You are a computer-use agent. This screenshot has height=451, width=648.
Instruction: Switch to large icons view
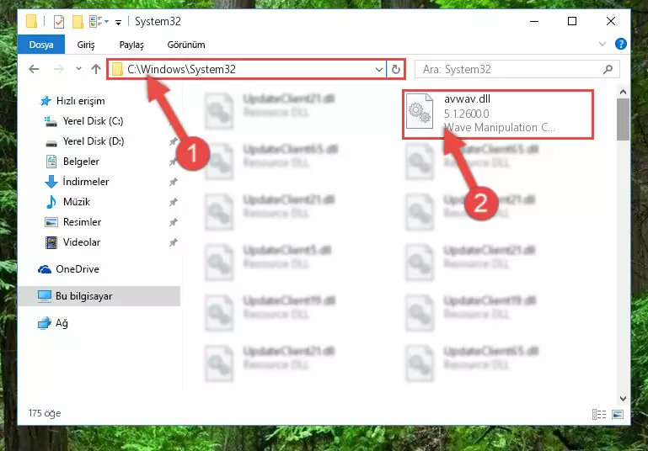(x=618, y=414)
